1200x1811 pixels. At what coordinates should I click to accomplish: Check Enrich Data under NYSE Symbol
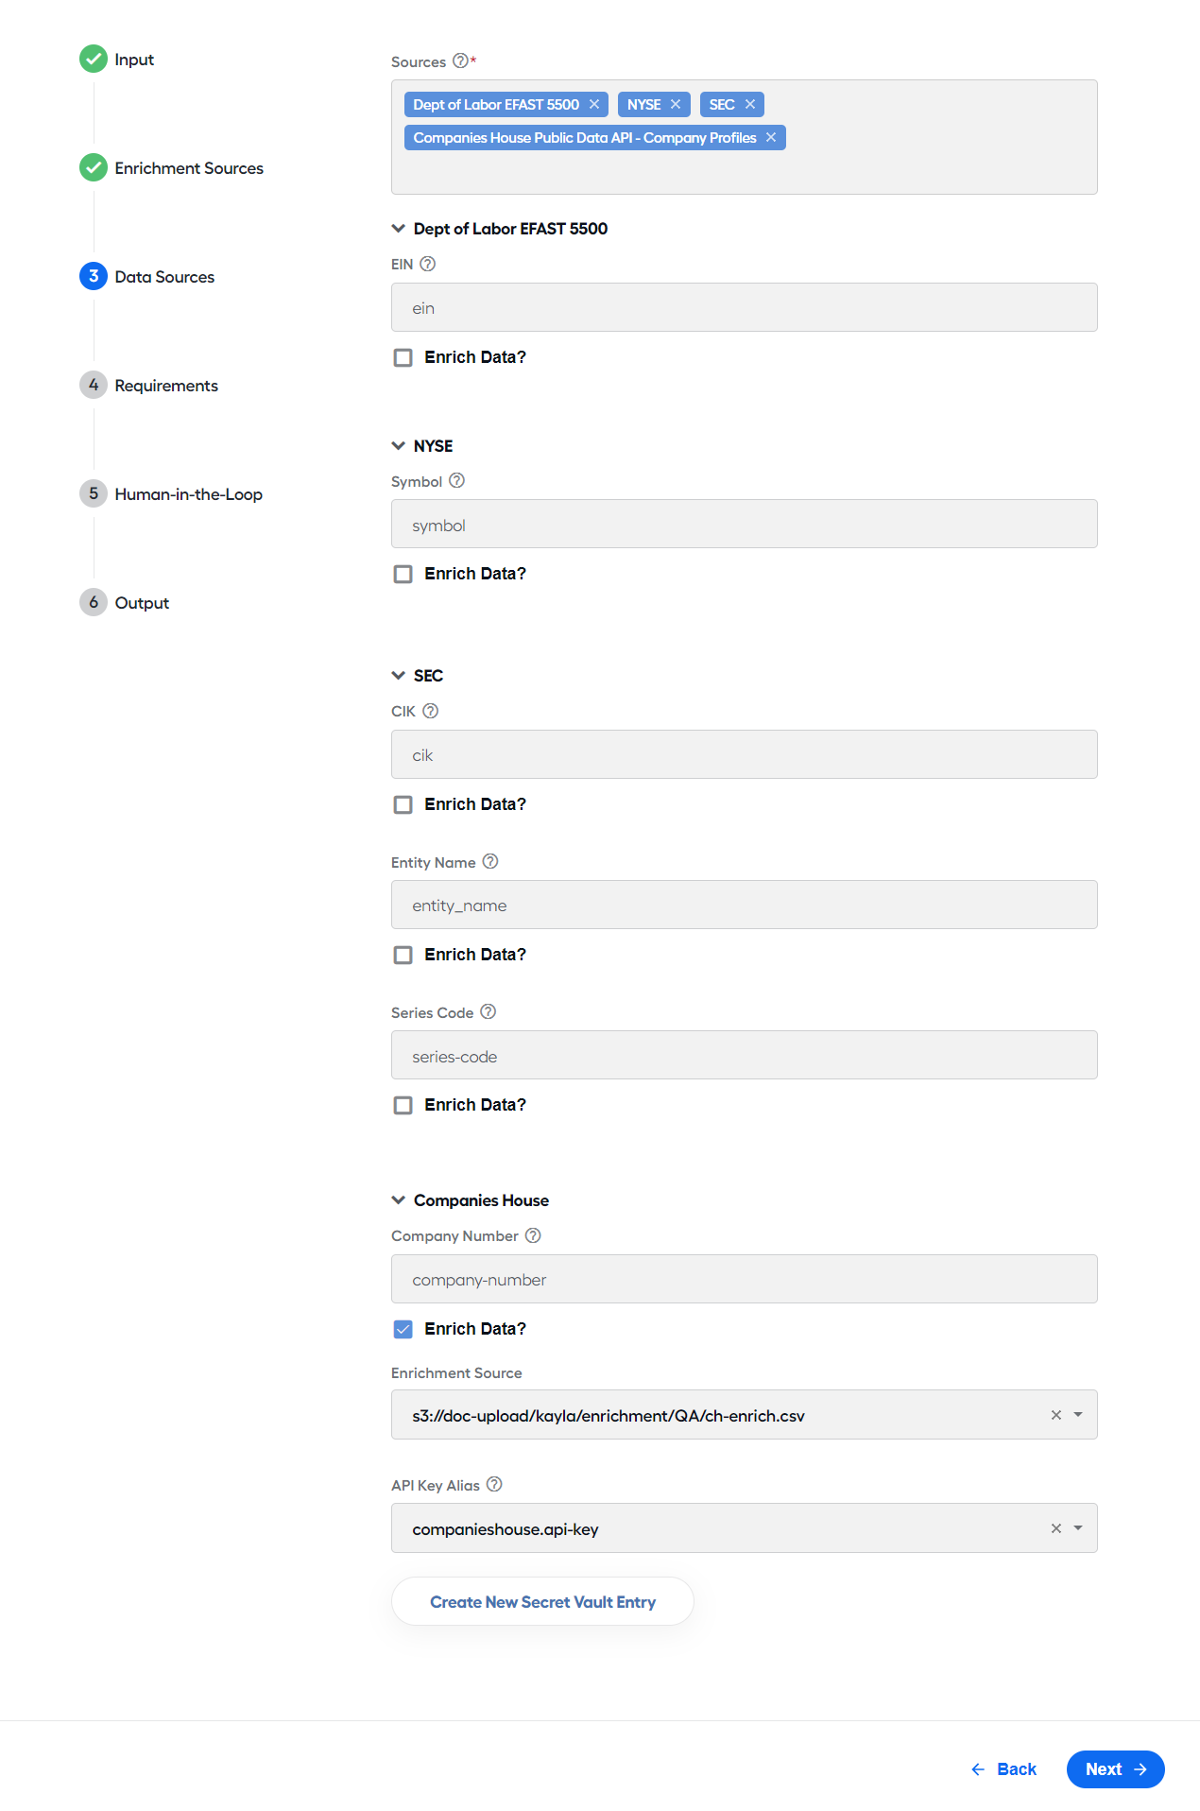click(403, 575)
